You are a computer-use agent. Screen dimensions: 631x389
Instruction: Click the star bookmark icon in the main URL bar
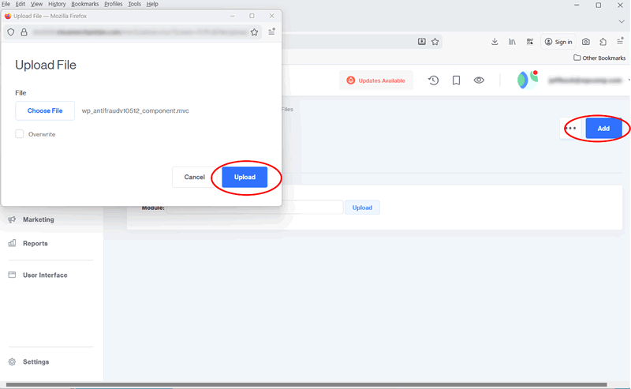click(435, 42)
